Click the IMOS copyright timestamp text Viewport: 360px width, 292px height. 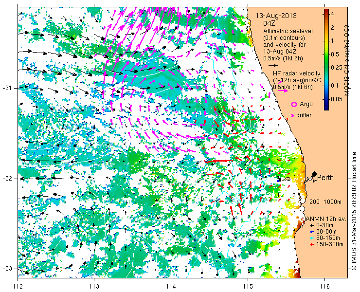pyautogui.click(x=354, y=211)
